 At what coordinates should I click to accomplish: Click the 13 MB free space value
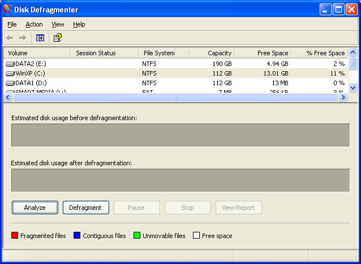coord(280,83)
